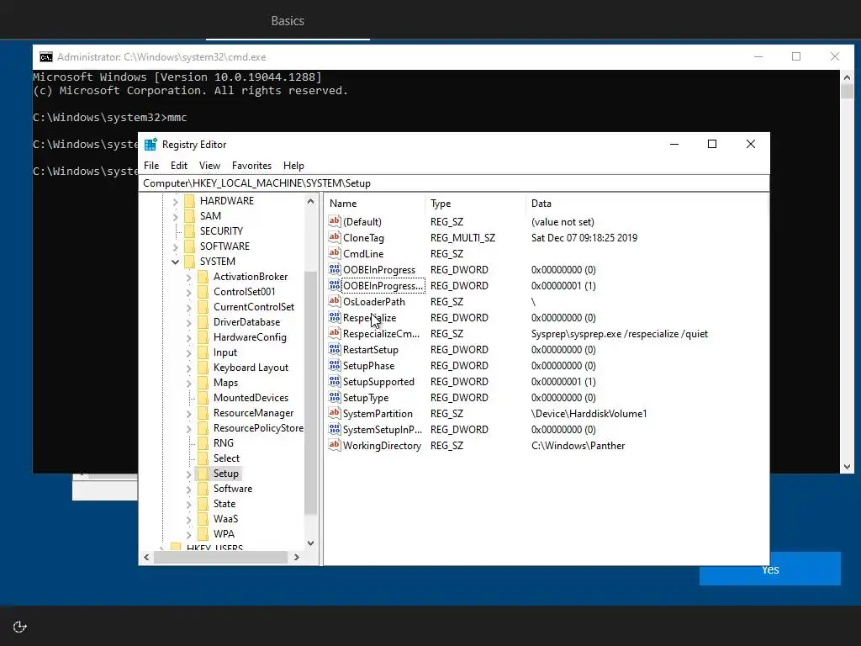The height and width of the screenshot is (646, 861).
Task: Click the 'Sat Dec 07 09:18:25 2019' data
Action: pyautogui.click(x=584, y=238)
